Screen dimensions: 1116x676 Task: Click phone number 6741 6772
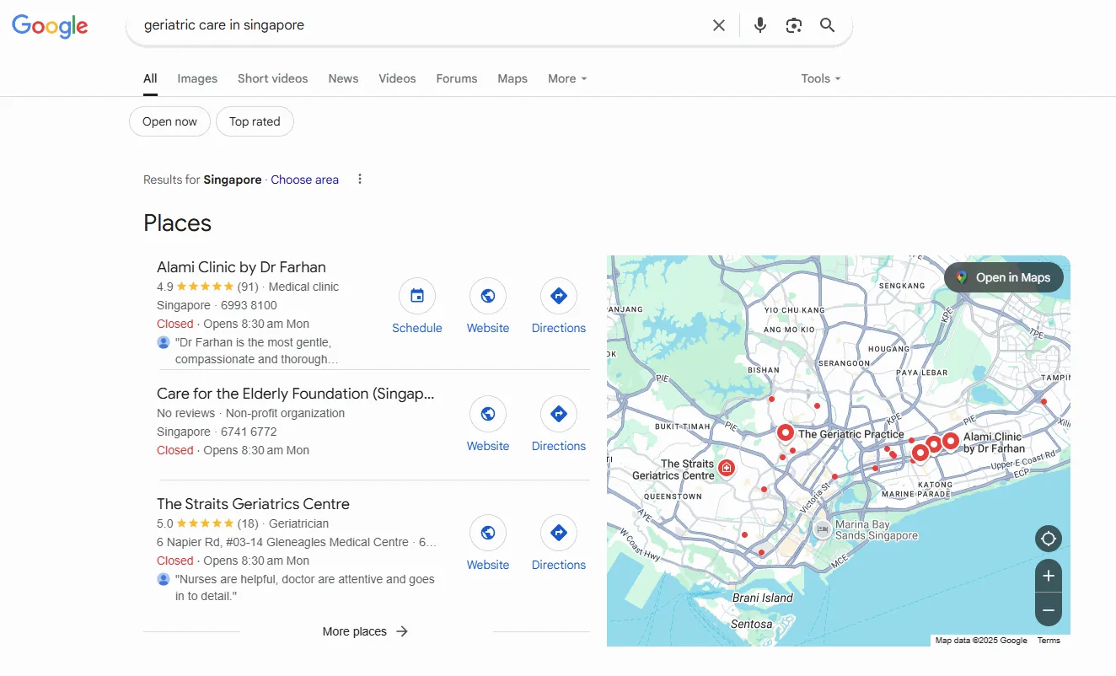pos(249,432)
